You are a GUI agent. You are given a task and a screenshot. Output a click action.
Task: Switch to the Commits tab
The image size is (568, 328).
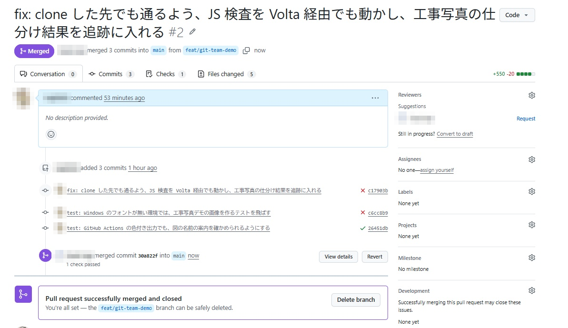click(111, 74)
